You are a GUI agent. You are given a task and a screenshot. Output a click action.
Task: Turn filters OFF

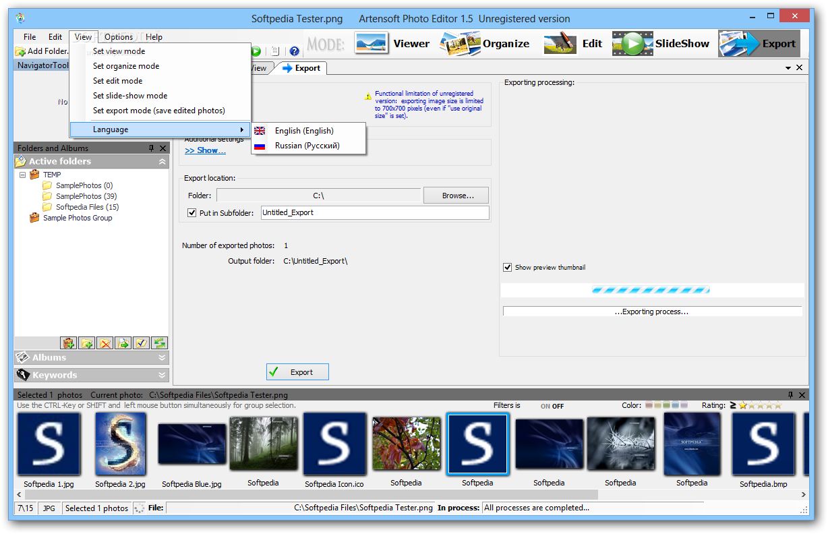coord(558,407)
